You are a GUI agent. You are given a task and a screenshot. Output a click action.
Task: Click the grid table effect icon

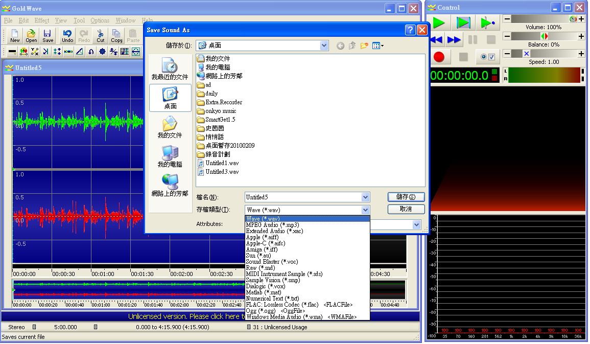pyautogui.click(x=125, y=52)
